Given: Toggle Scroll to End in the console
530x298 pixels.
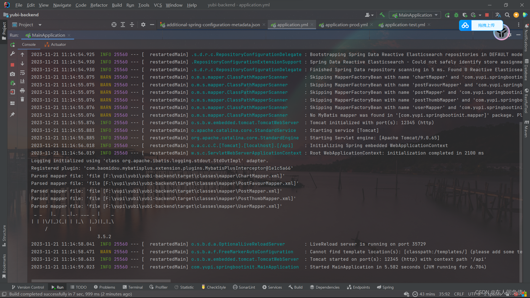Looking at the screenshot, I should tap(22, 81).
